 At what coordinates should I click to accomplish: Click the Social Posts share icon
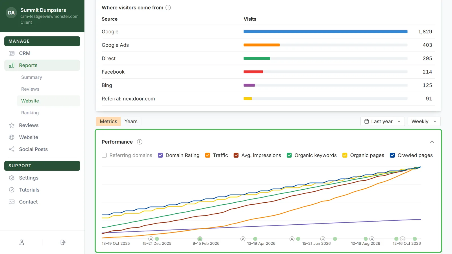(x=12, y=149)
